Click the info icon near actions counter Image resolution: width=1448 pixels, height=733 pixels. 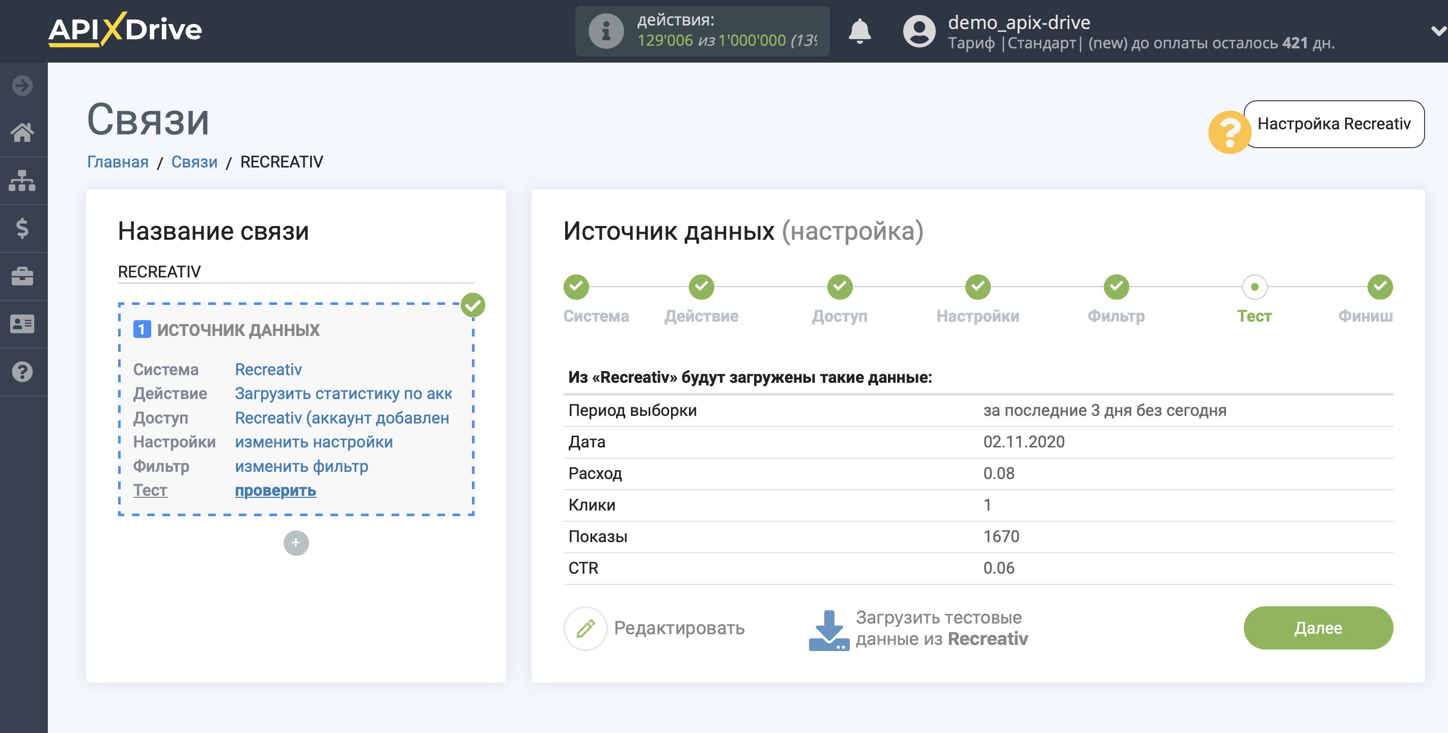point(606,31)
